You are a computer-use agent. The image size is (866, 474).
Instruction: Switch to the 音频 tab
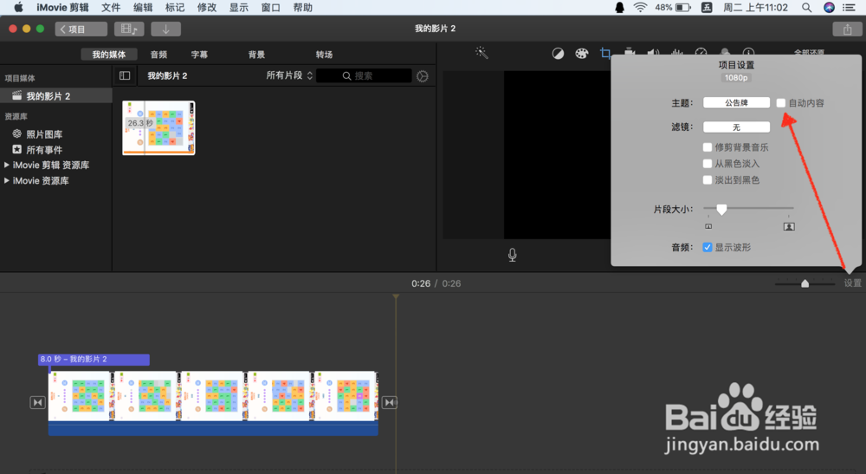click(158, 54)
